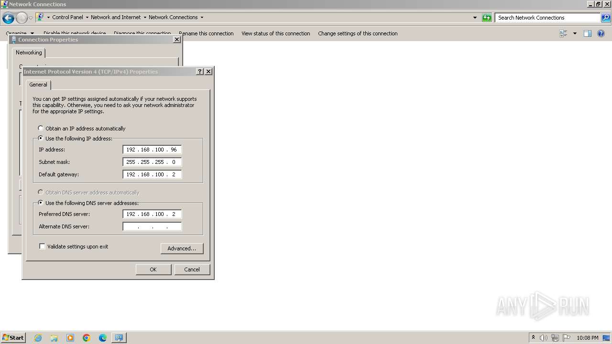Click the Default gateway field
Image resolution: width=612 pixels, height=344 pixels.
pyautogui.click(x=152, y=174)
